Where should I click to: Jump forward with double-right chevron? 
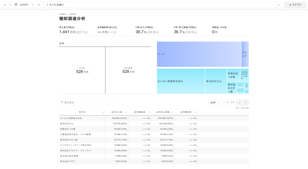pos(39,5)
